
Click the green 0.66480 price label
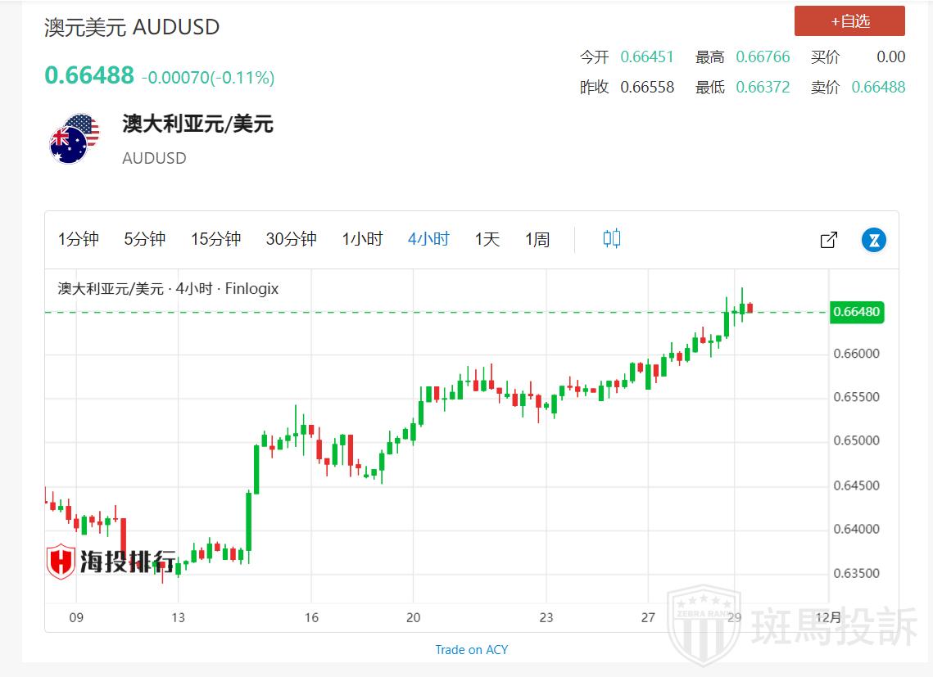(x=856, y=312)
